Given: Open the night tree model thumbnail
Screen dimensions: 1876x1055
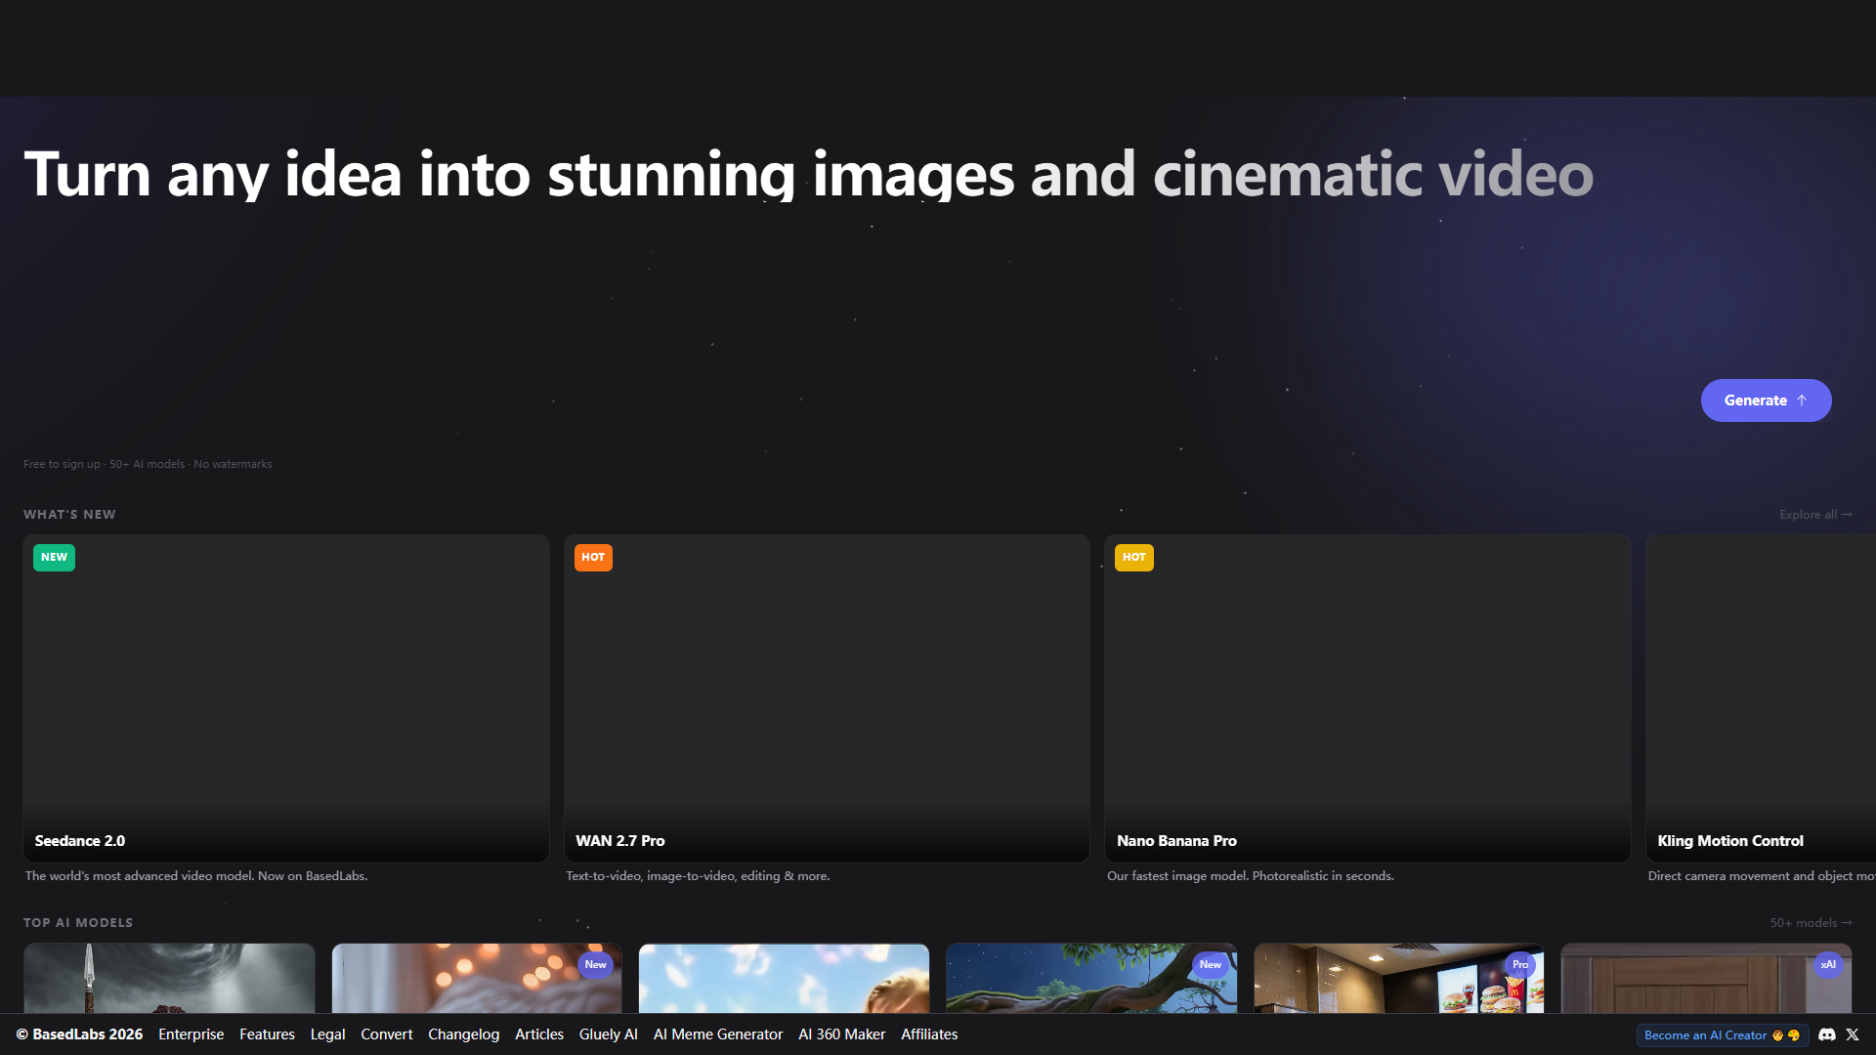Looking at the screenshot, I should [1091, 978].
